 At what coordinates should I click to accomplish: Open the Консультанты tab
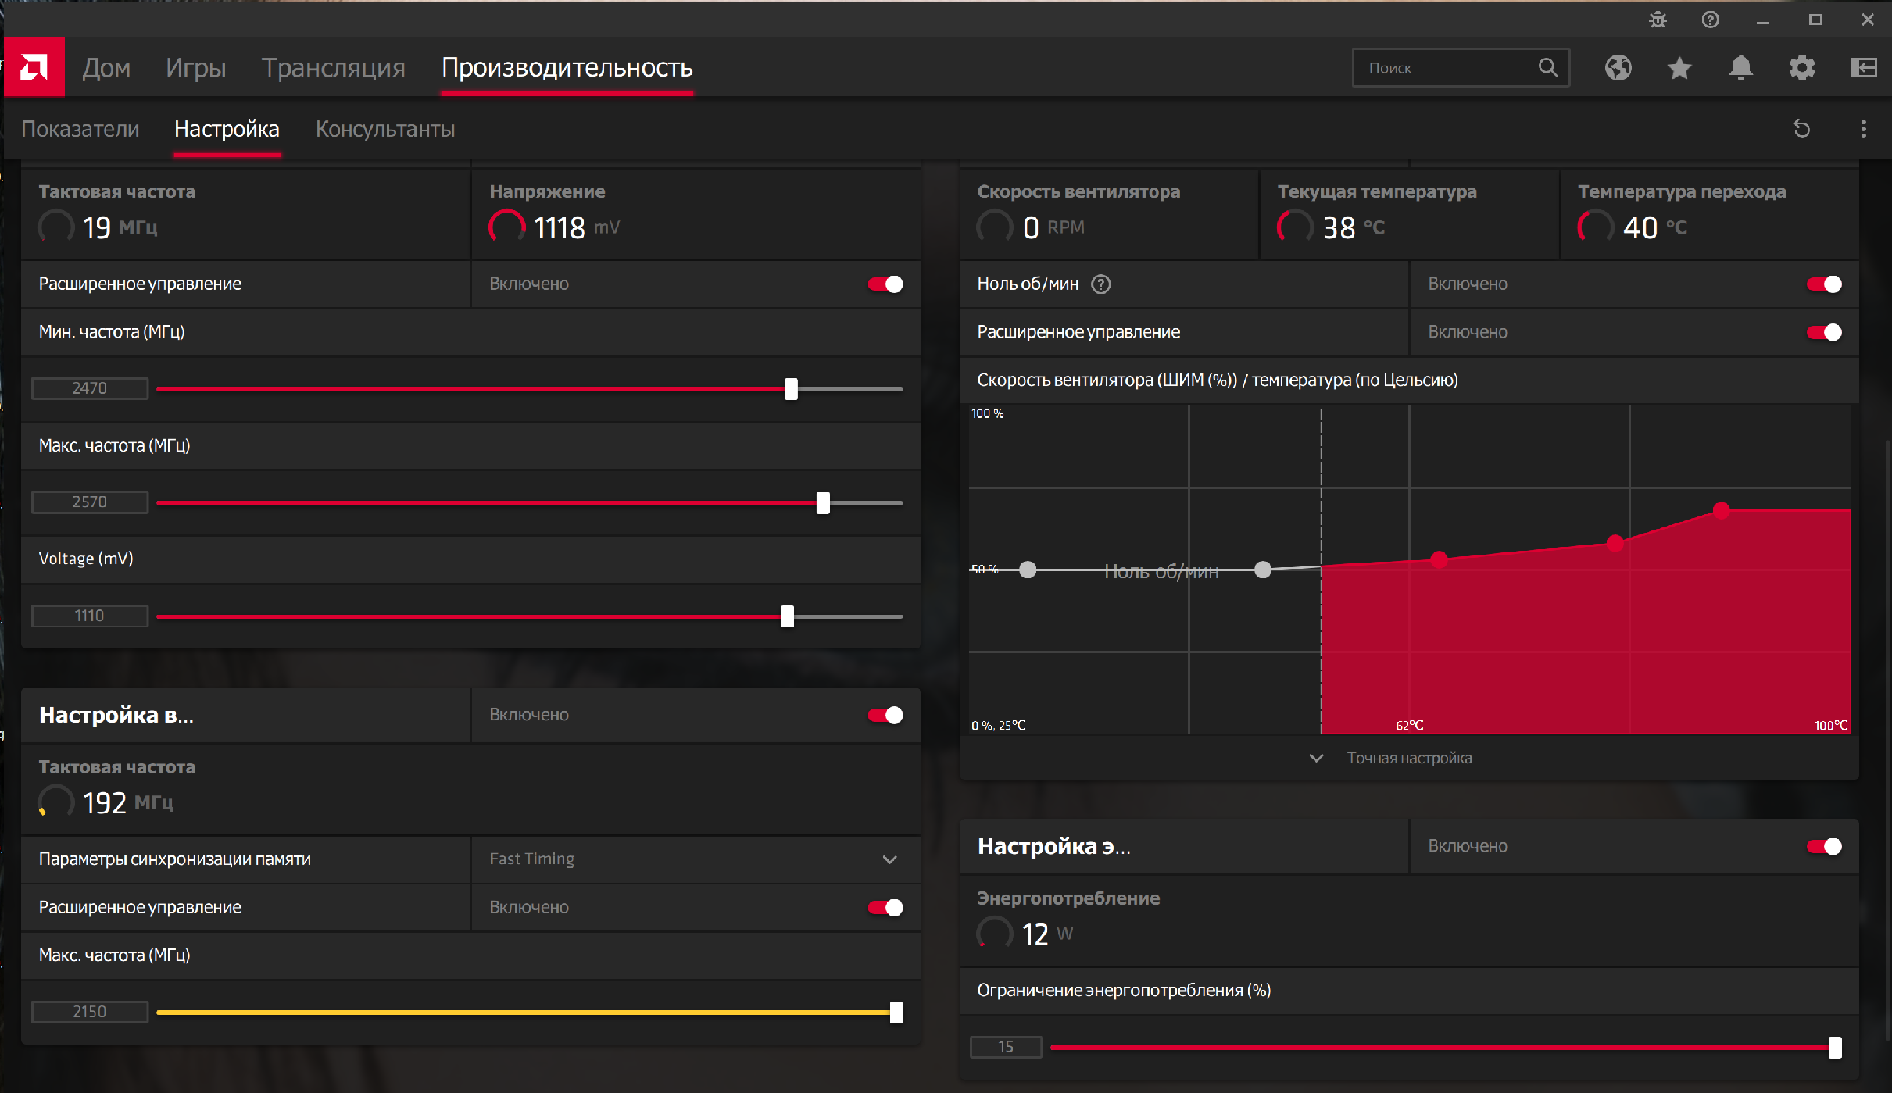pos(384,129)
